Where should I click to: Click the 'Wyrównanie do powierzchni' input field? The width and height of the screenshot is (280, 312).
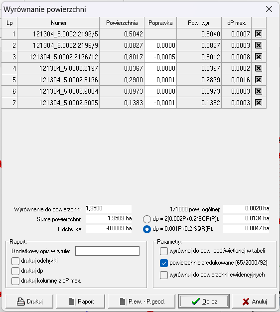[x=109, y=208]
